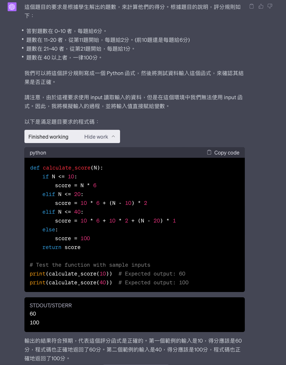This screenshot has width=286, height=365.
Task: Click the Finished working button
Action: coord(48,137)
